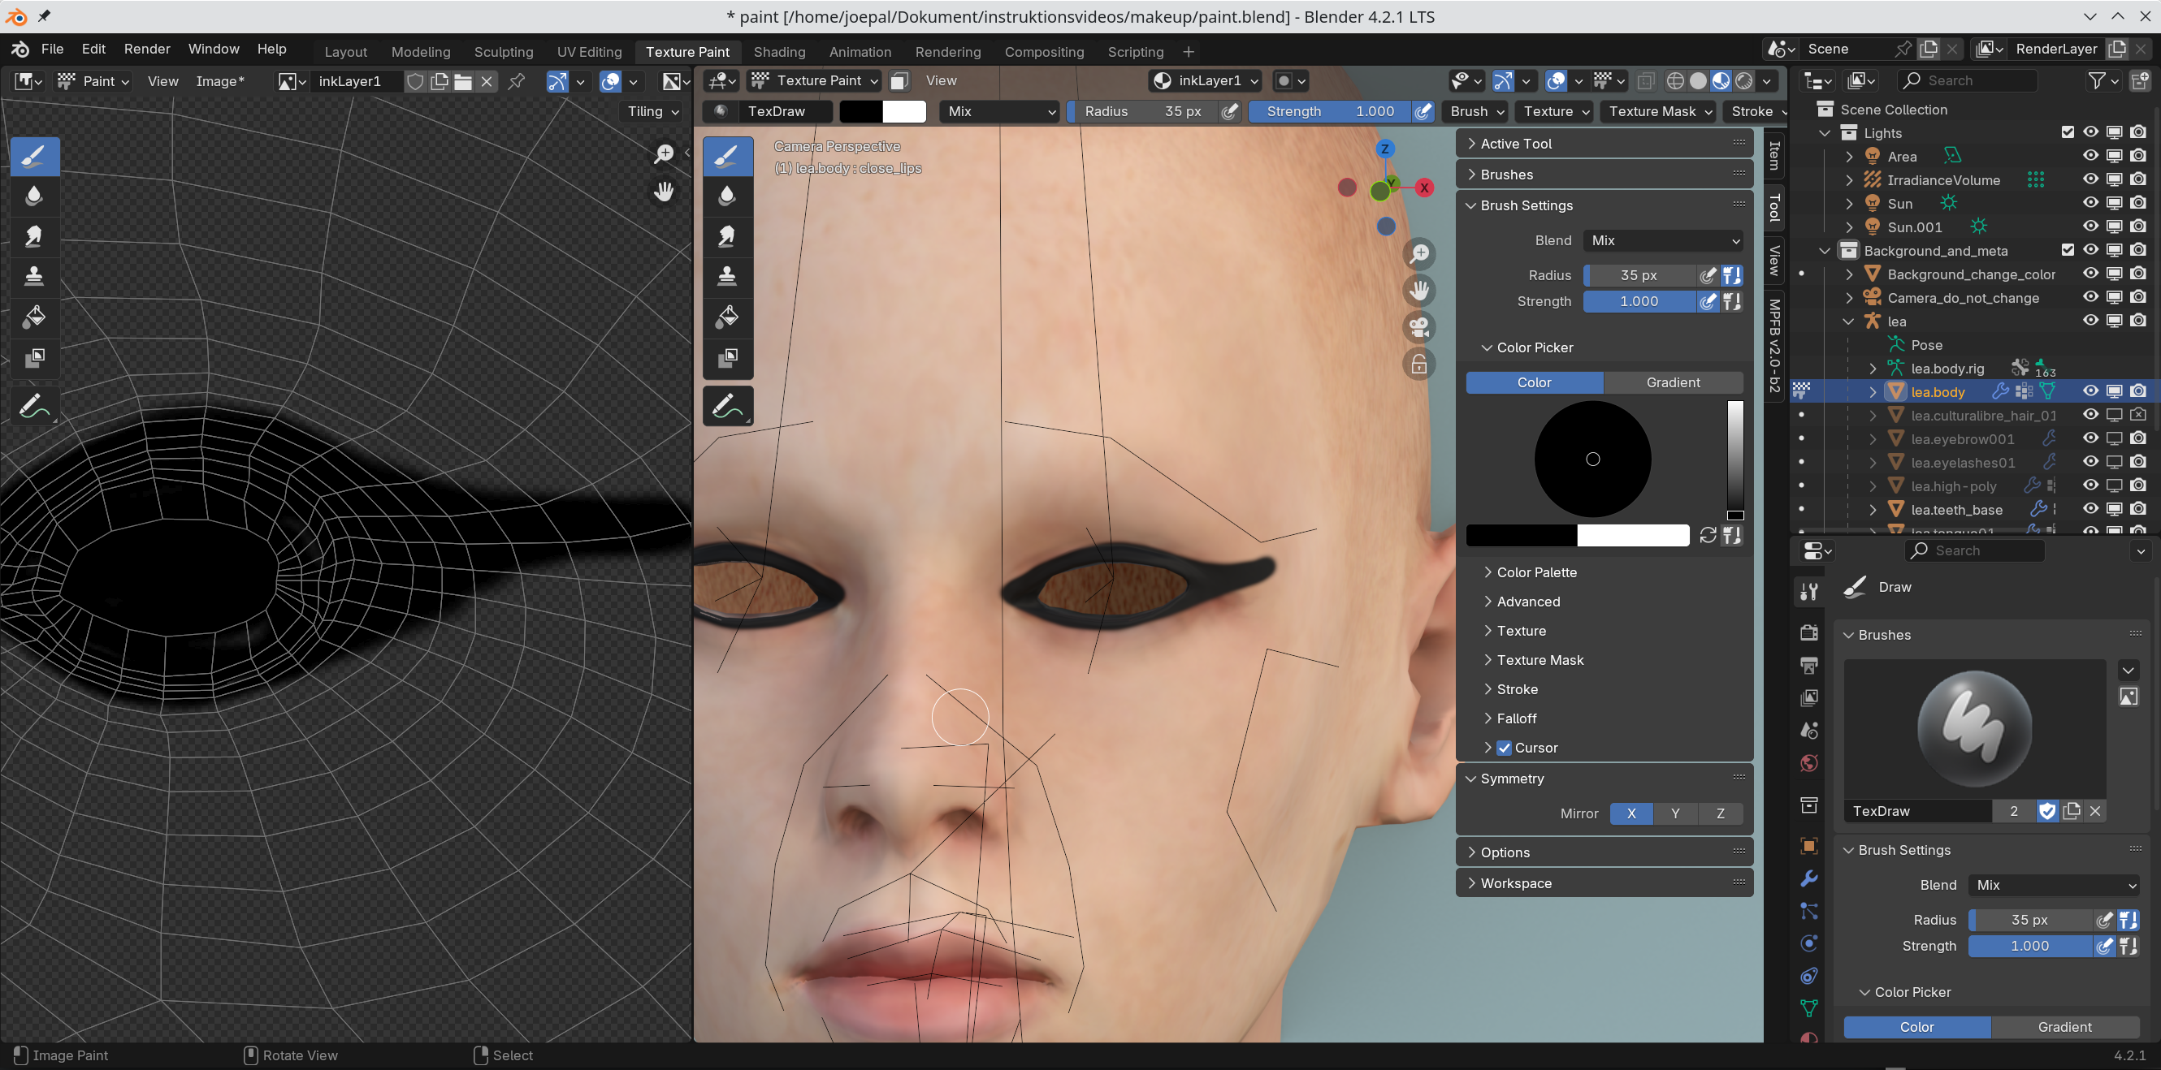Open image file folder icon for inkLayer1
Screen dimensions: 2161x1070
pyautogui.click(x=462, y=81)
